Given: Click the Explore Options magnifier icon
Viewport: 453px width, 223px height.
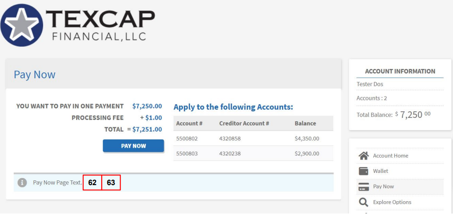Looking at the screenshot, I should pos(364,202).
